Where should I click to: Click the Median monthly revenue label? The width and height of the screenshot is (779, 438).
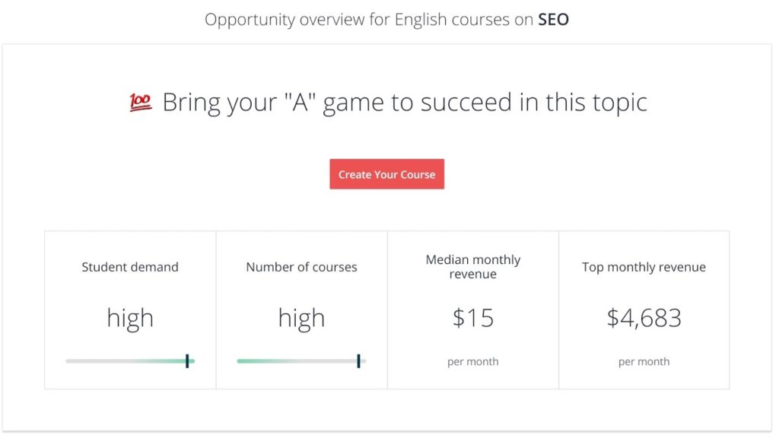pyautogui.click(x=473, y=267)
